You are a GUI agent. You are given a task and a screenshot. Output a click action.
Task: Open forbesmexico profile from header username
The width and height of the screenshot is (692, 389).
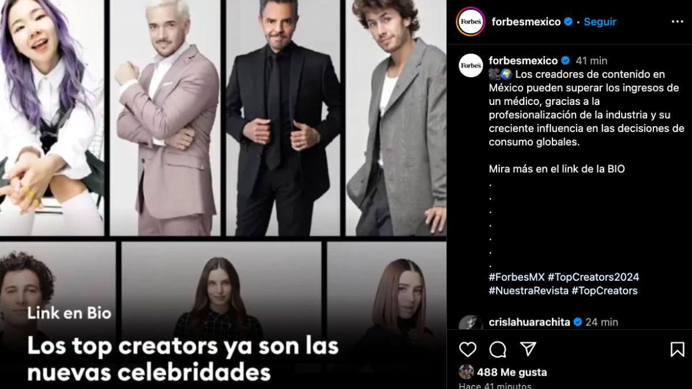click(526, 22)
